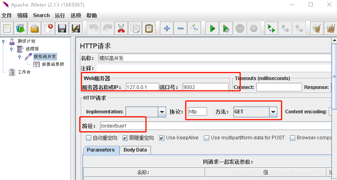Toggle the 跟随重定向 checkbox
Viewport: 337px width, 180px height.
point(125,138)
